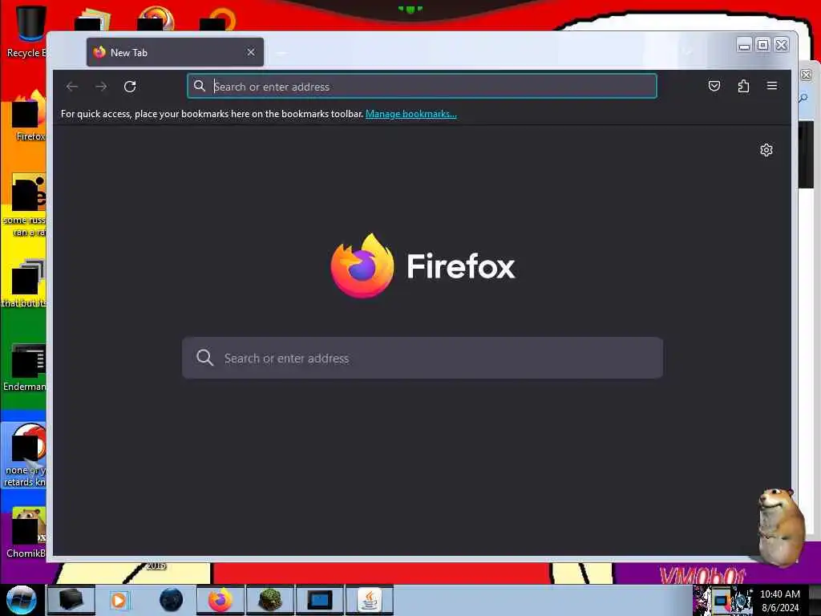Open the list all tabs chevron
The width and height of the screenshot is (821, 616).
pyautogui.click(x=687, y=52)
